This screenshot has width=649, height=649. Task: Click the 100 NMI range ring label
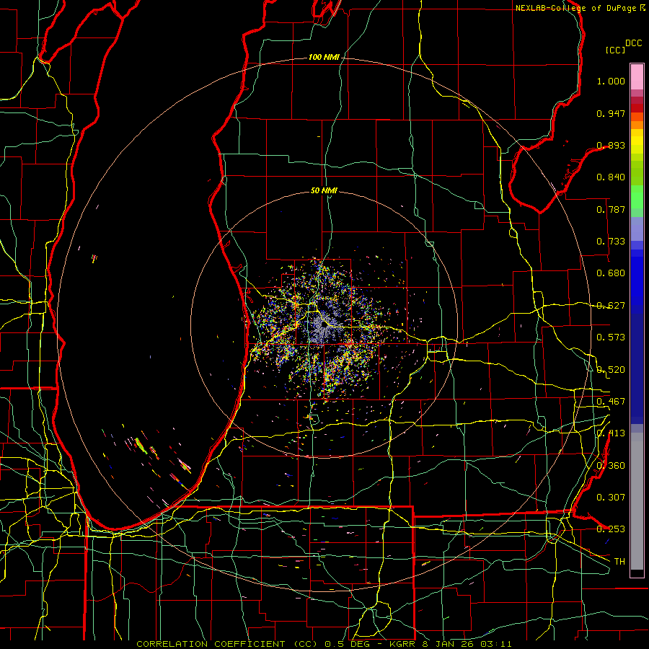point(324,57)
